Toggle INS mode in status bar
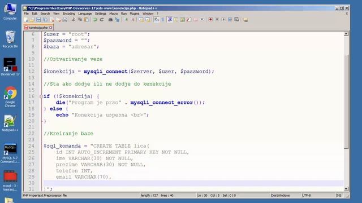Viewport: 362px width, 203px height. 338,196
